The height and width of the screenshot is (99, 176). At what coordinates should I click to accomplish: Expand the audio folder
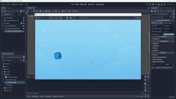tap(3, 69)
